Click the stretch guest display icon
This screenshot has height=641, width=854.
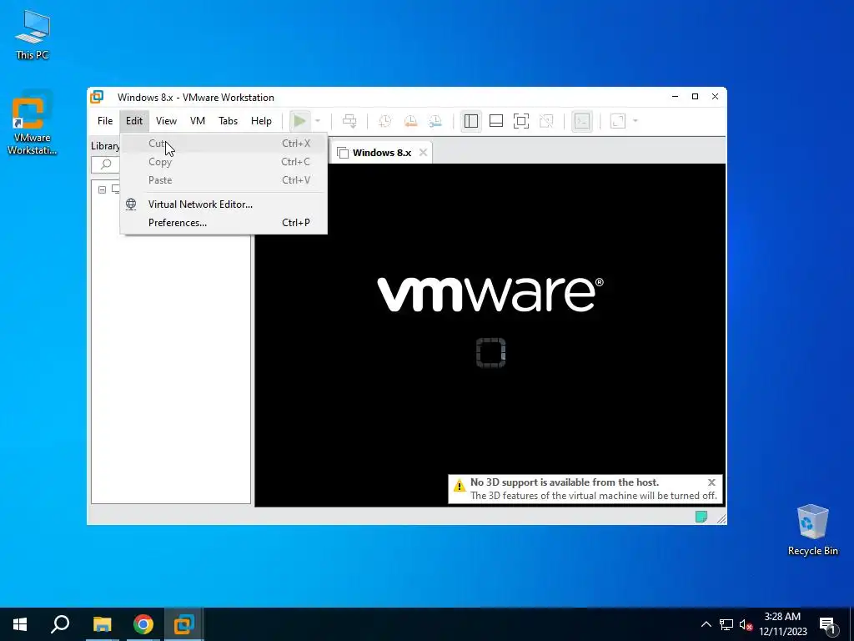(x=618, y=121)
